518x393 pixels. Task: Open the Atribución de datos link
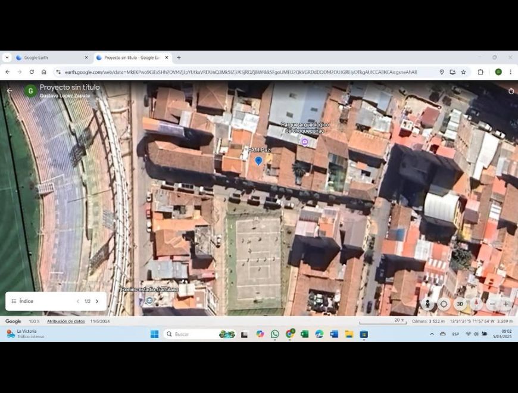65,321
